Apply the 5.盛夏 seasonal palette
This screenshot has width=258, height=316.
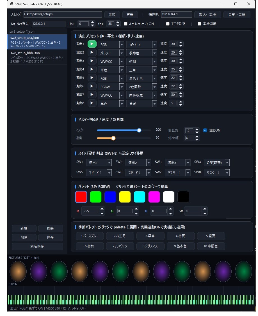pyautogui.click(x=211, y=236)
